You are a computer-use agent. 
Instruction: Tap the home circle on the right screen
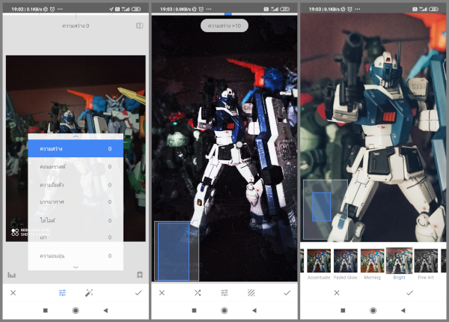373,310
